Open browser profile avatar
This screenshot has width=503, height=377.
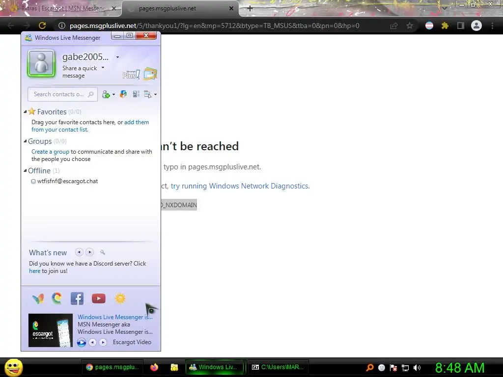[x=476, y=26]
